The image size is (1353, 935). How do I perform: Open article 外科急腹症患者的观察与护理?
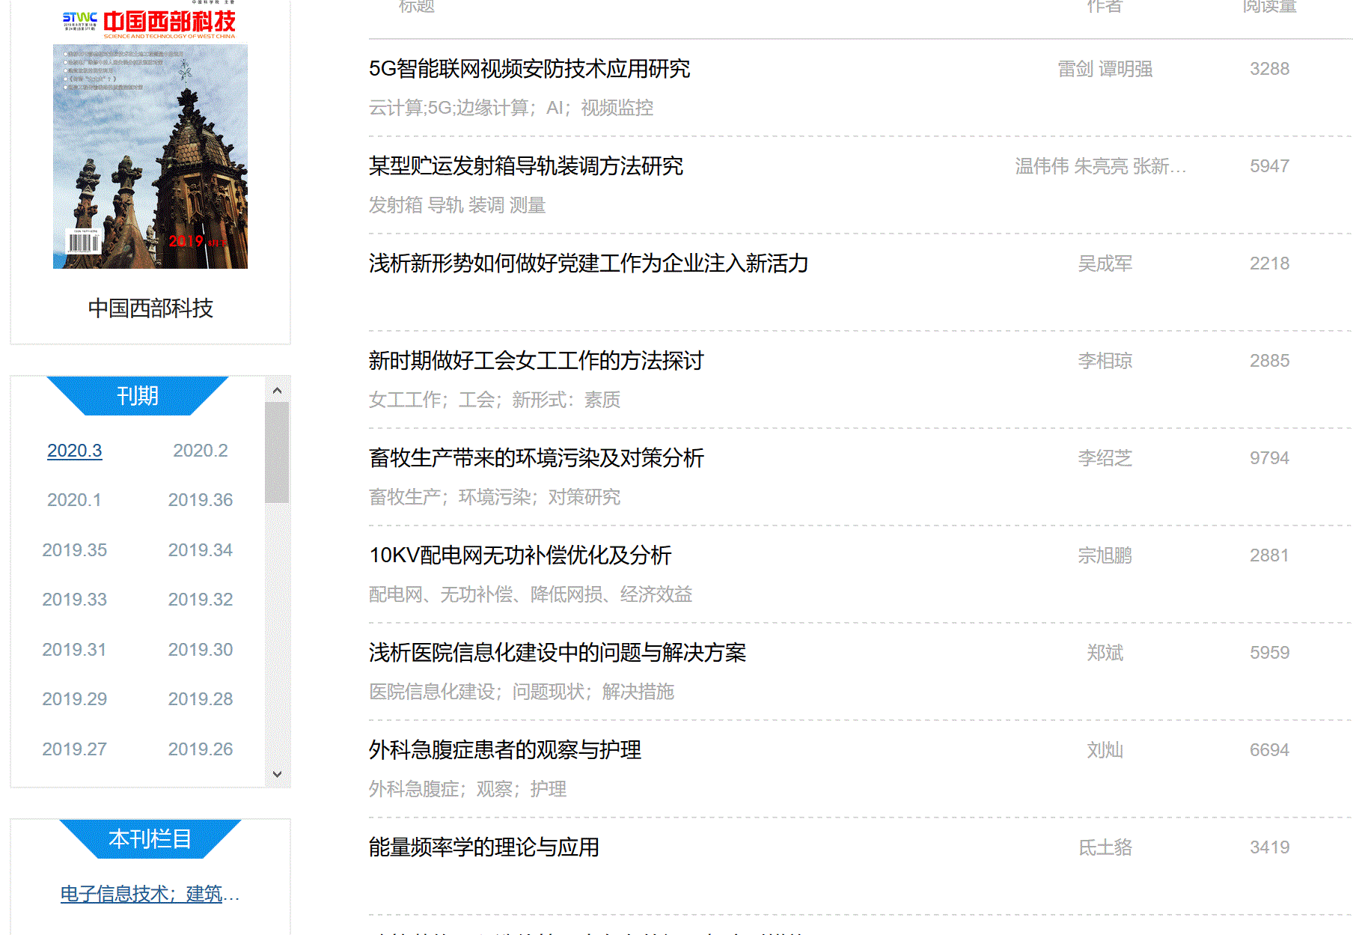504,750
